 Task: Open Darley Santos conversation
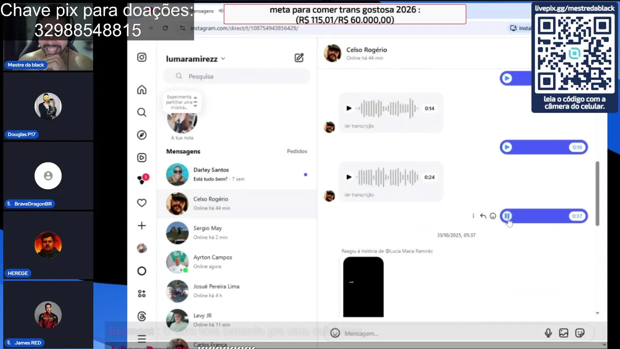coord(237,174)
